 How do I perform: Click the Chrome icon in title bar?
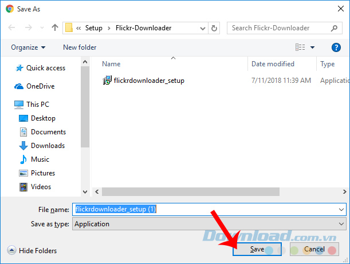tap(10, 9)
